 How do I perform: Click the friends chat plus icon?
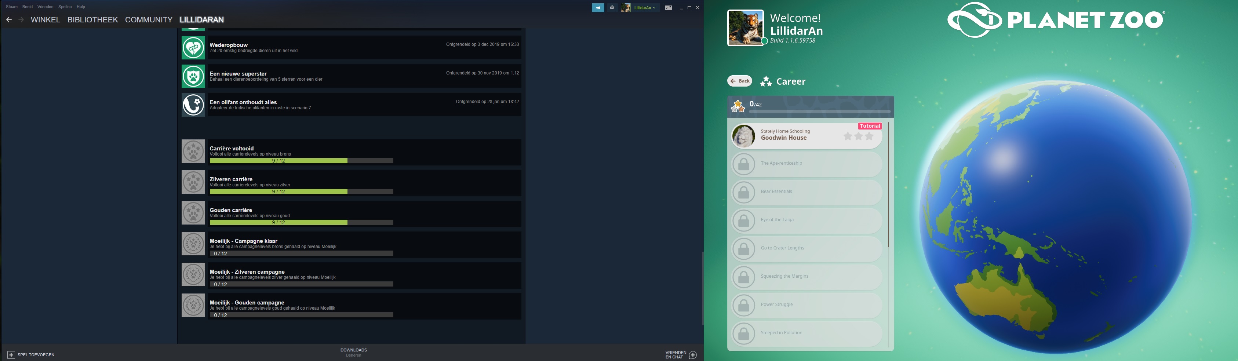[x=693, y=355]
